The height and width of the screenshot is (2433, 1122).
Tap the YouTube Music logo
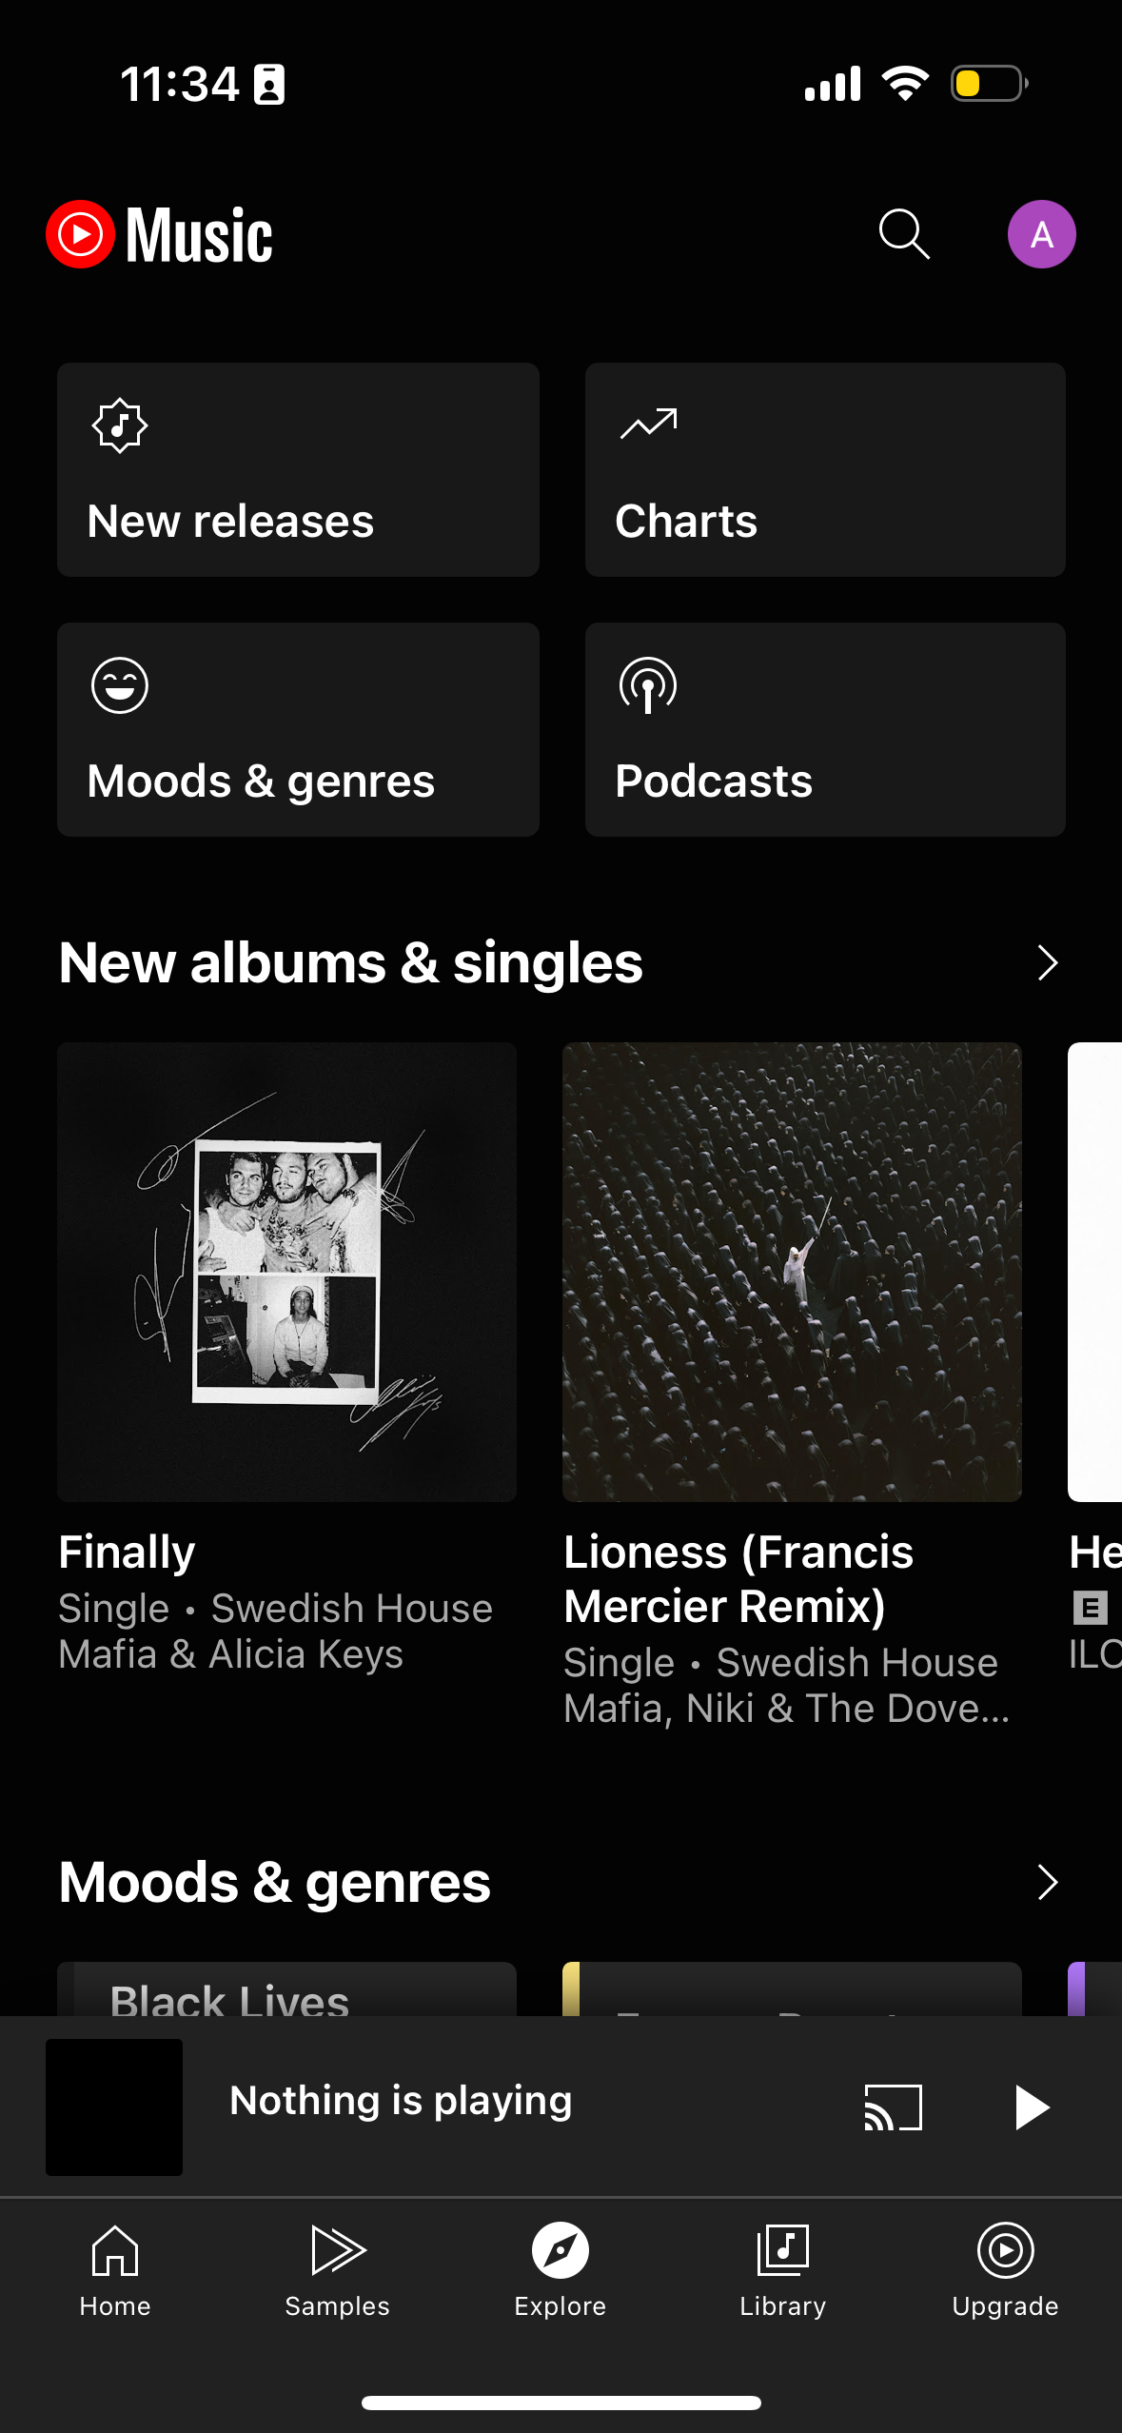tap(159, 233)
